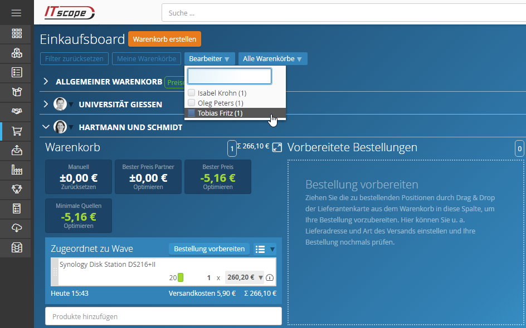Open the Alle Warenkörbe dropdown

[x=272, y=59]
